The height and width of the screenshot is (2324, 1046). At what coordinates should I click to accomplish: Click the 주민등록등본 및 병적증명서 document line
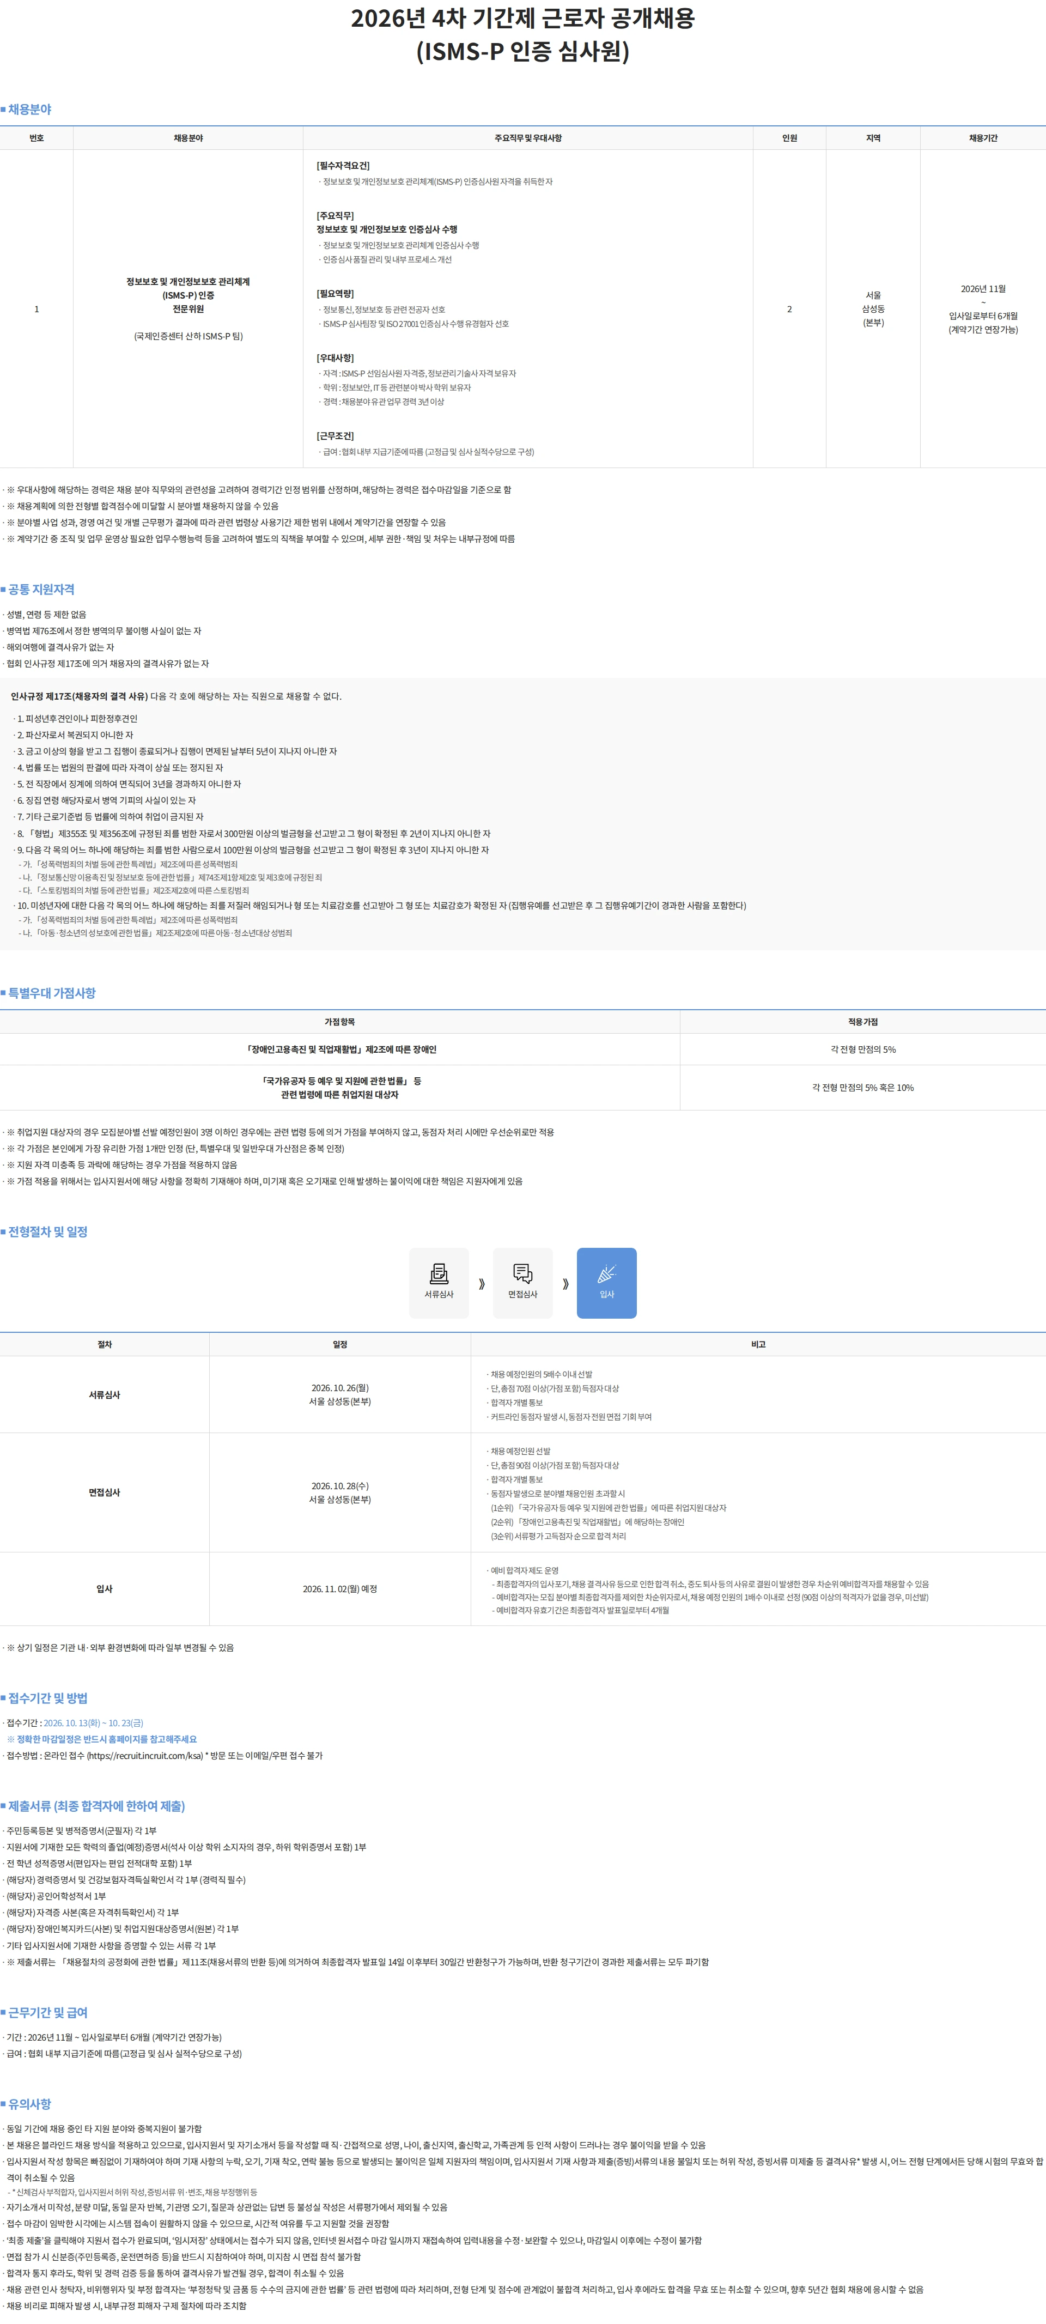tap(81, 1830)
